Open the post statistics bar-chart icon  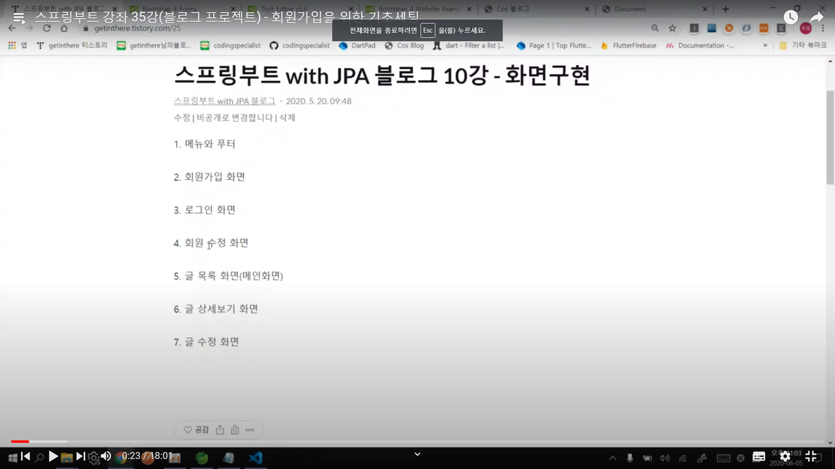click(235, 430)
